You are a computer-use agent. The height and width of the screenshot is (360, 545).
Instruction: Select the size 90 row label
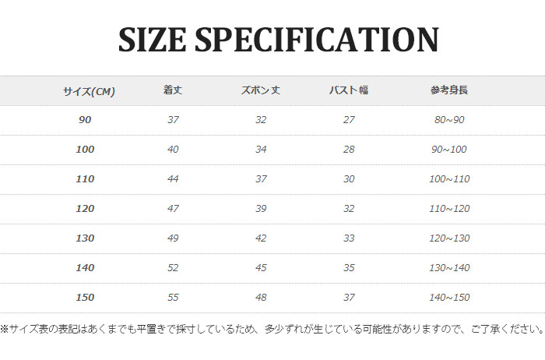pos(85,120)
